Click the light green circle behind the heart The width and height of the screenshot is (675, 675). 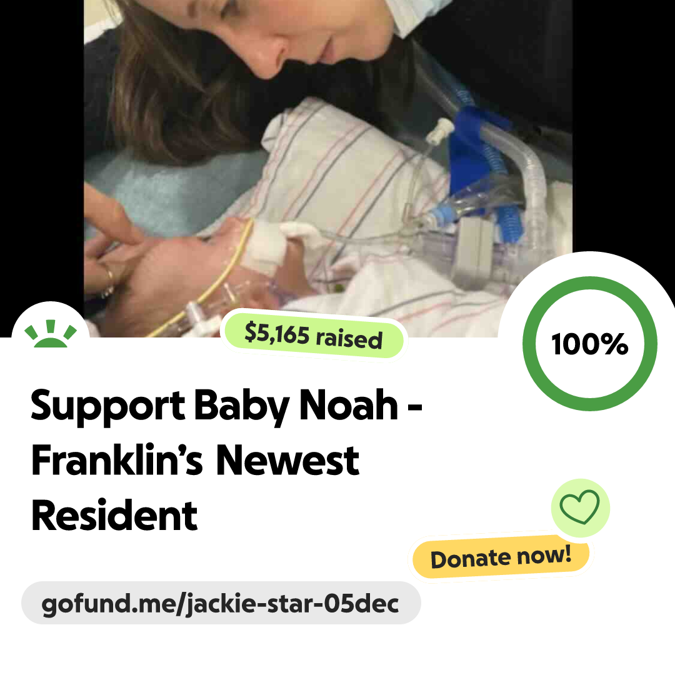pyautogui.click(x=580, y=507)
